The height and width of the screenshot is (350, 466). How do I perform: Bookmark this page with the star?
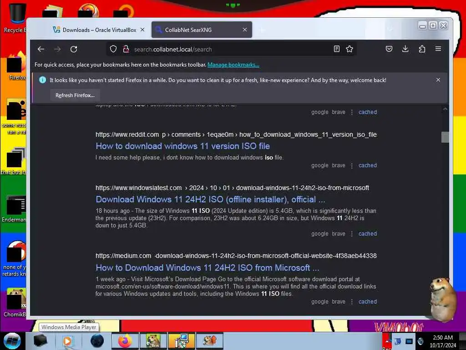[x=349, y=49]
